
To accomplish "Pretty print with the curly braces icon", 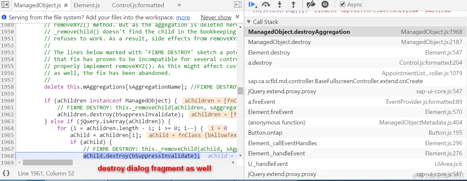I will point(6,173).
